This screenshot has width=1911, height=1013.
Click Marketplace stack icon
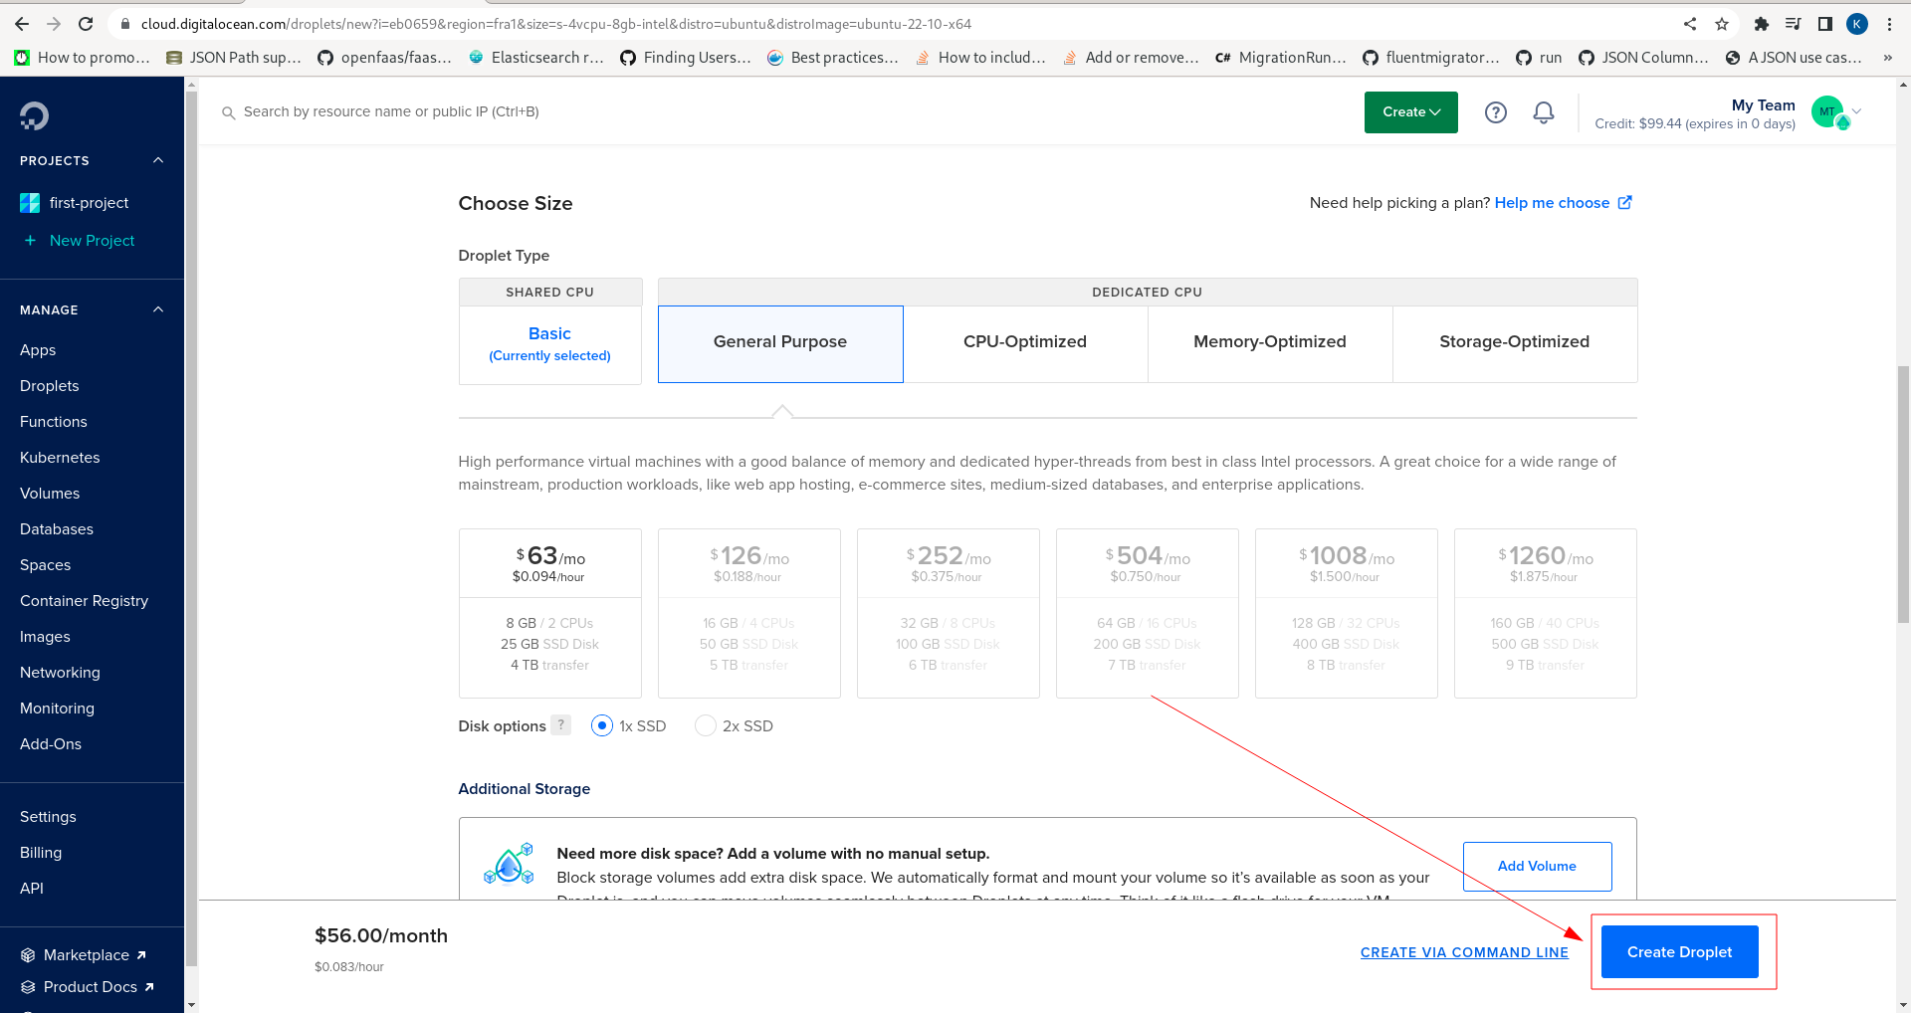pyautogui.click(x=28, y=955)
